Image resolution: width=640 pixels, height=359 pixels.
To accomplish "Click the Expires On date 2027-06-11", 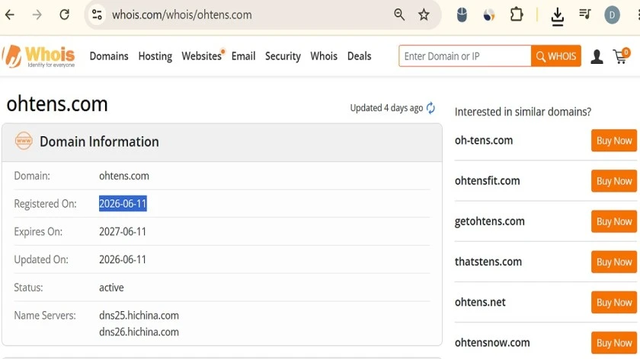I will coord(123,231).
